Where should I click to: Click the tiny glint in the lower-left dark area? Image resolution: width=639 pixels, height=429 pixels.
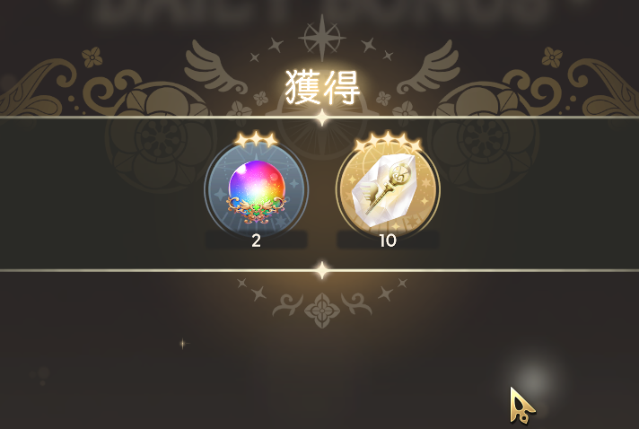pyautogui.click(x=182, y=344)
